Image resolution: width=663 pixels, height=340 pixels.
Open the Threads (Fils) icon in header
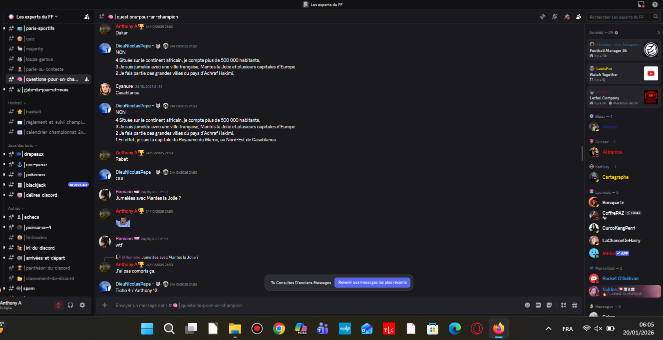click(542, 16)
